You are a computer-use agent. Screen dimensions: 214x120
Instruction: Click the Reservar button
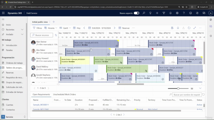[x=124, y=28]
